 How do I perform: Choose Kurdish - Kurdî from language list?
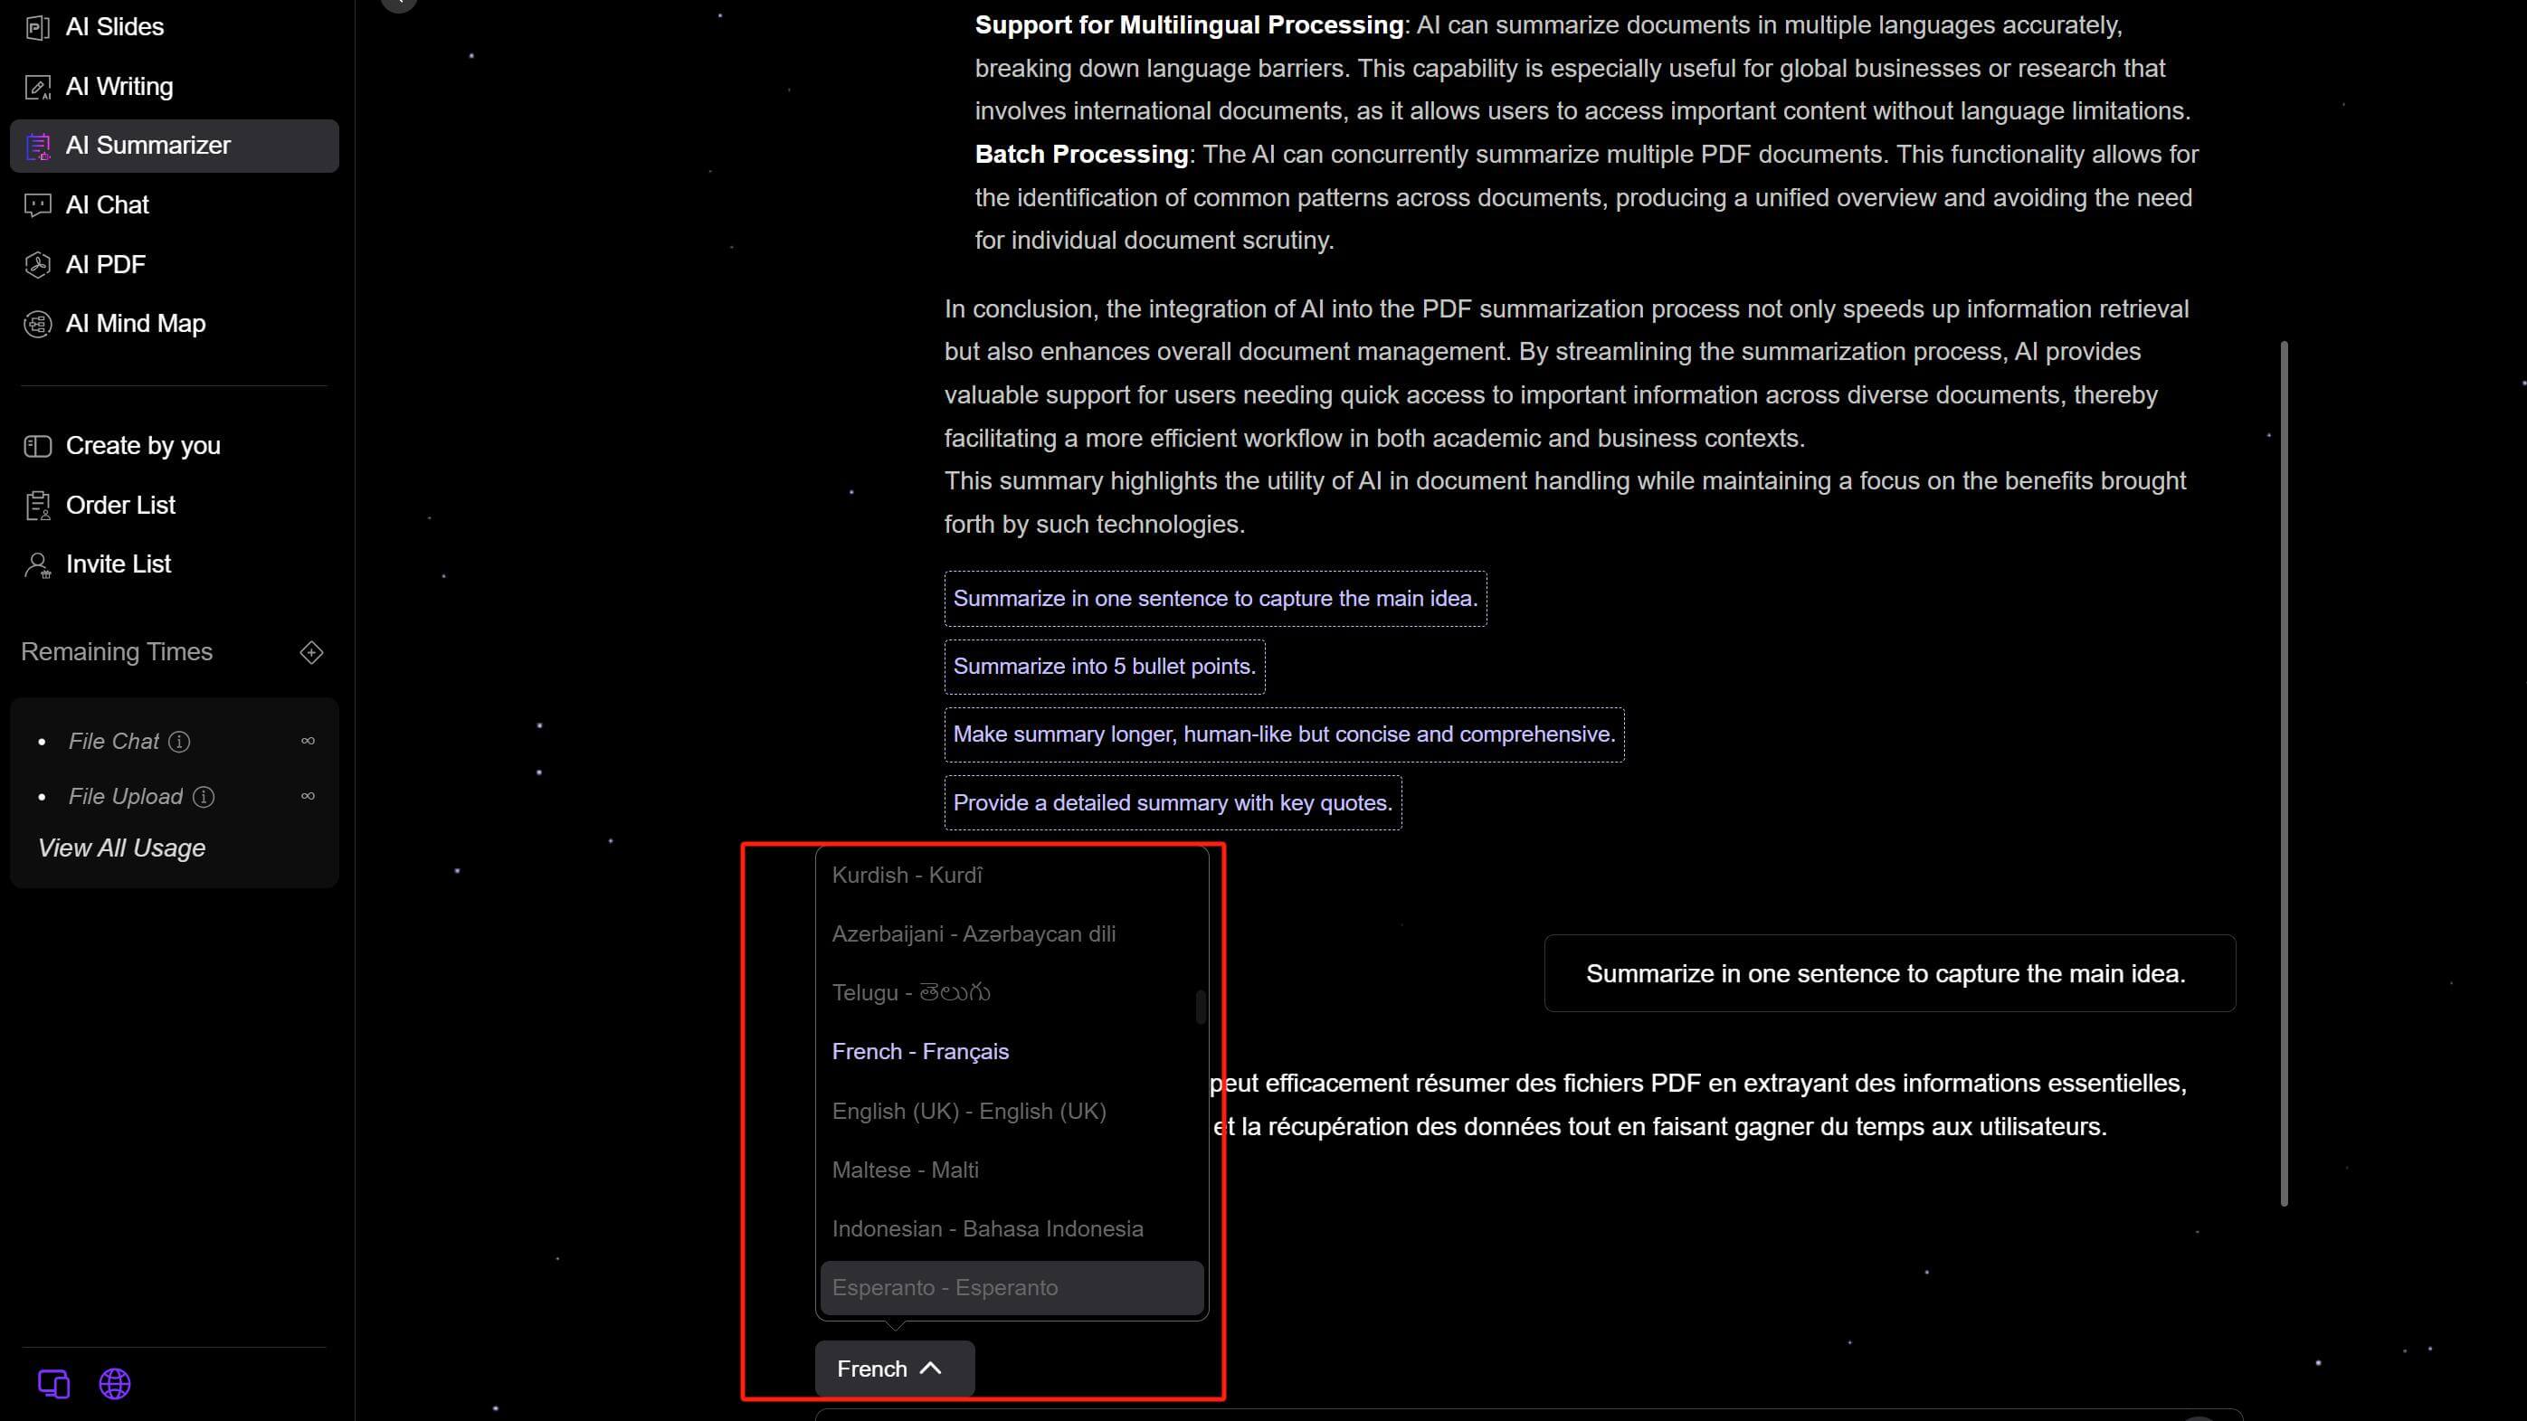[x=1012, y=876]
